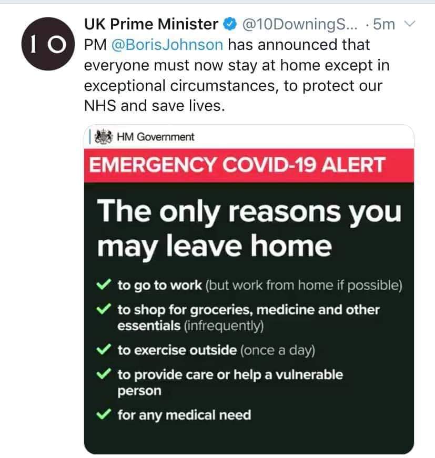Open the 'only reasons you may leave home' image

click(x=249, y=289)
